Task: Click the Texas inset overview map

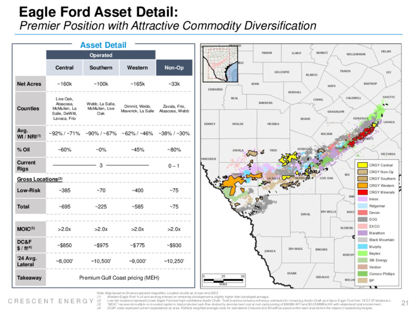Action: click(x=220, y=64)
